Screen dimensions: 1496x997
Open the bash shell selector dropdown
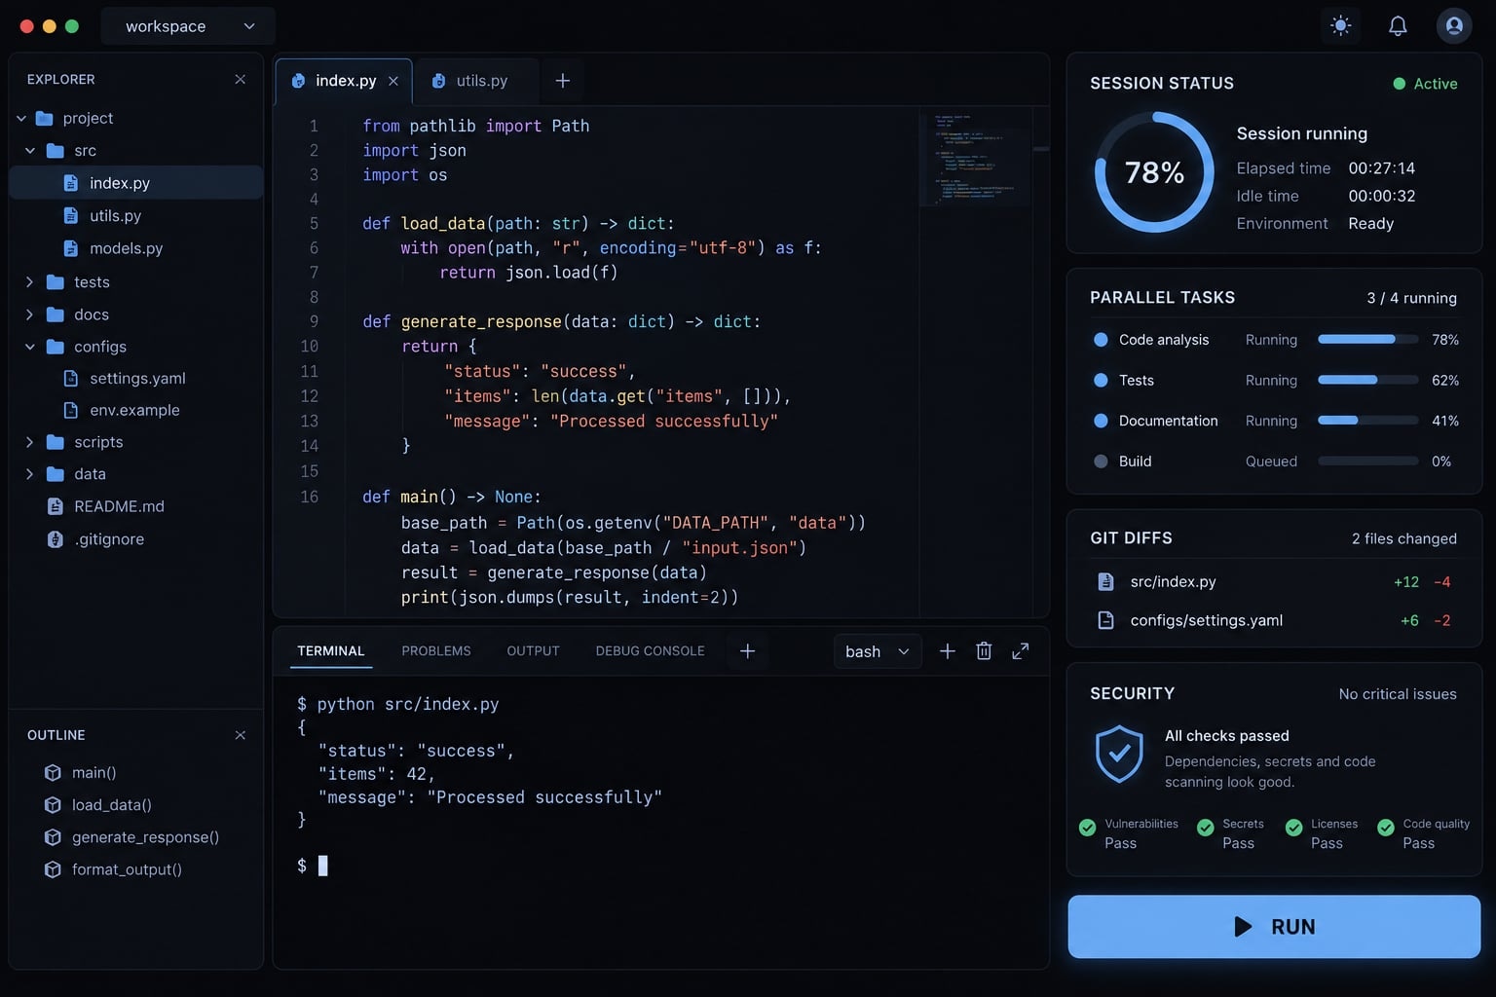point(878,651)
